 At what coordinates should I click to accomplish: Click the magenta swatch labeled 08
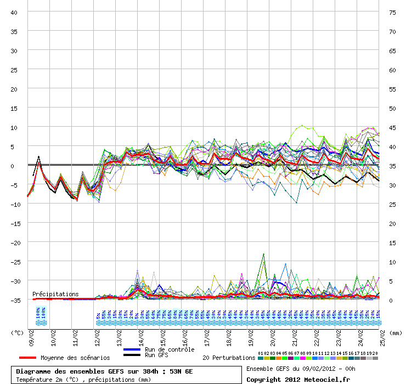303,358
